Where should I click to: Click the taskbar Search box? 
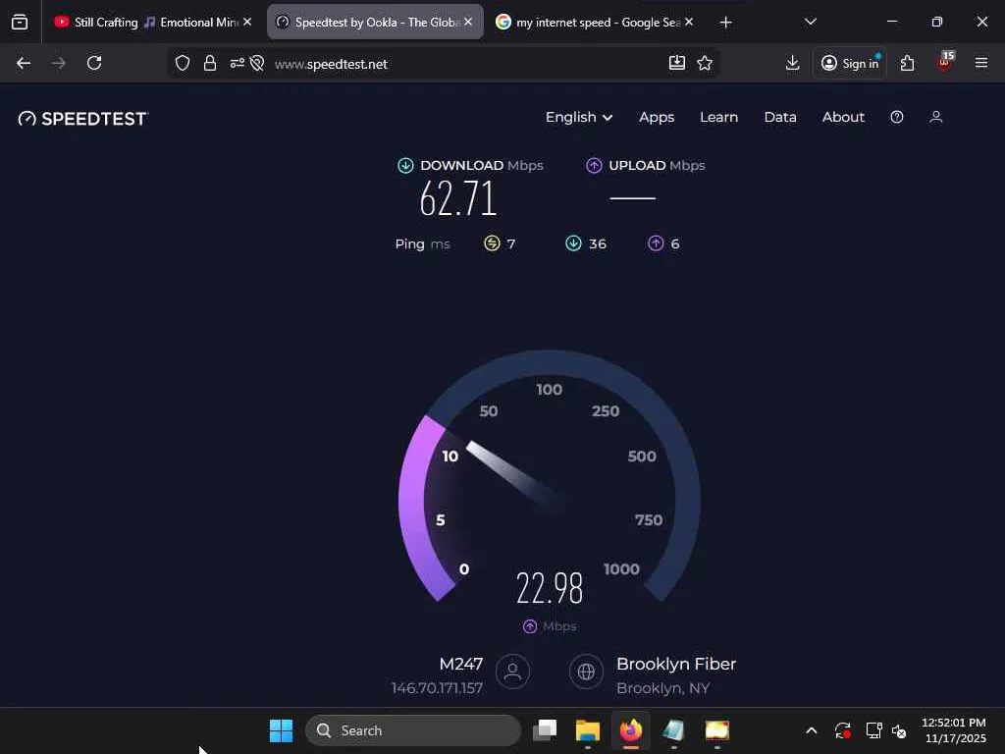(x=413, y=730)
